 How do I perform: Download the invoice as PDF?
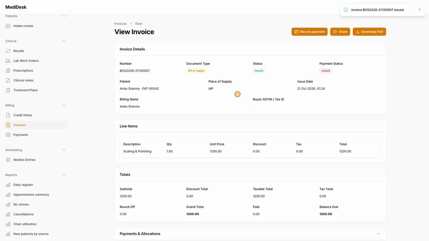click(x=369, y=32)
